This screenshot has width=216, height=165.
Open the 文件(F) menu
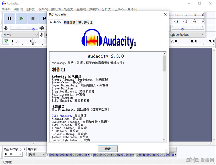click(x=6, y=9)
